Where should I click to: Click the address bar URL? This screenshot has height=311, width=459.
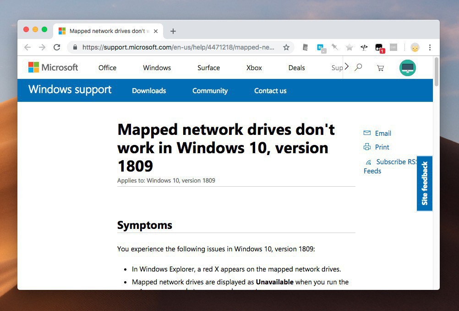pos(178,47)
